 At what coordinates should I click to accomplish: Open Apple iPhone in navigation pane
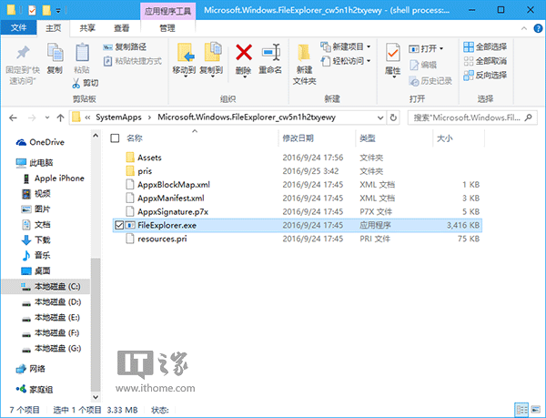point(54,178)
